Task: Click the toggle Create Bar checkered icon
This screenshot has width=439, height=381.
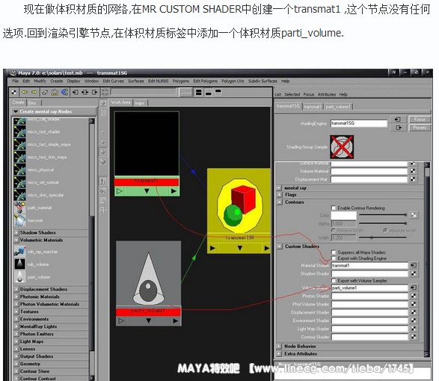Action: click(14, 92)
